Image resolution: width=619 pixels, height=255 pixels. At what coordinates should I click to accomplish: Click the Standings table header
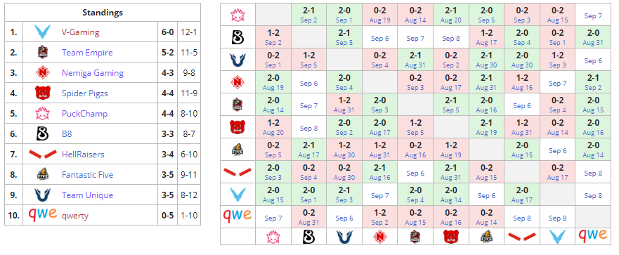tap(103, 12)
